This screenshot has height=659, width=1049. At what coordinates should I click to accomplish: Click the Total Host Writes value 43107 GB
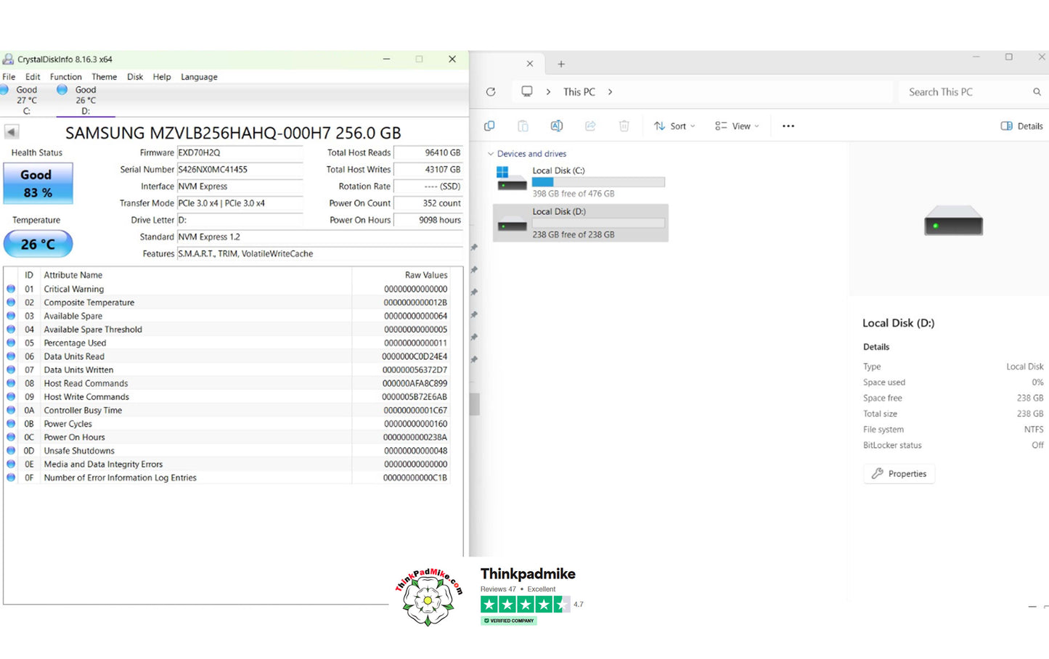(x=428, y=170)
